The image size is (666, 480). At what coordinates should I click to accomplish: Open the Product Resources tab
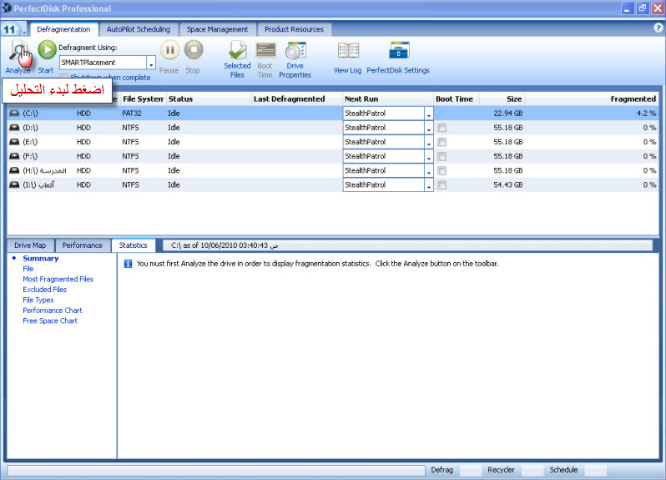pos(294,29)
